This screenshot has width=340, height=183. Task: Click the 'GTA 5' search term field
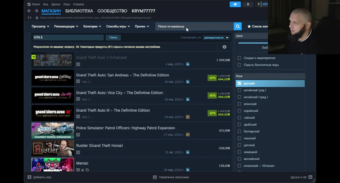68,37
